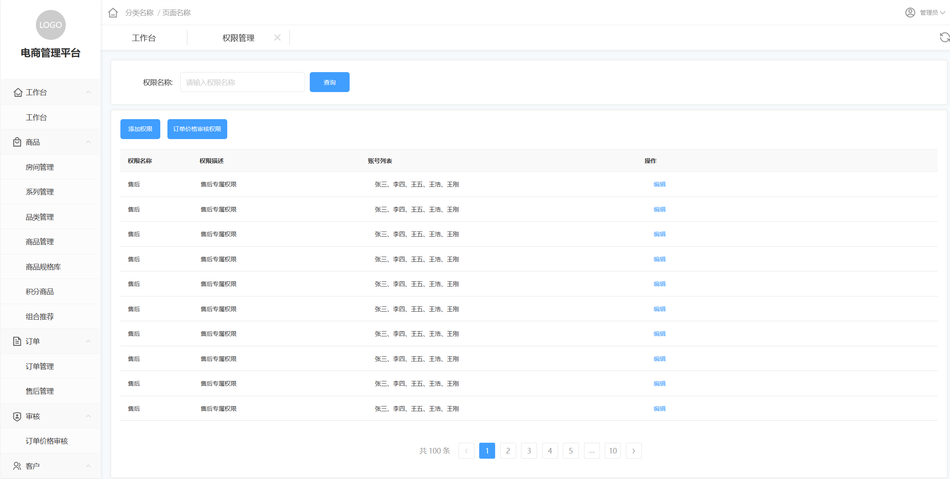This screenshot has height=479, width=950.
Task: Open 组合推荐 in sidebar
Action: pos(50,317)
